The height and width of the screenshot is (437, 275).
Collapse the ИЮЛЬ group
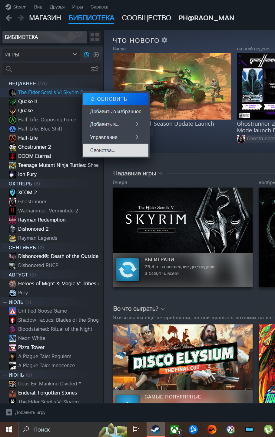click(x=5, y=302)
